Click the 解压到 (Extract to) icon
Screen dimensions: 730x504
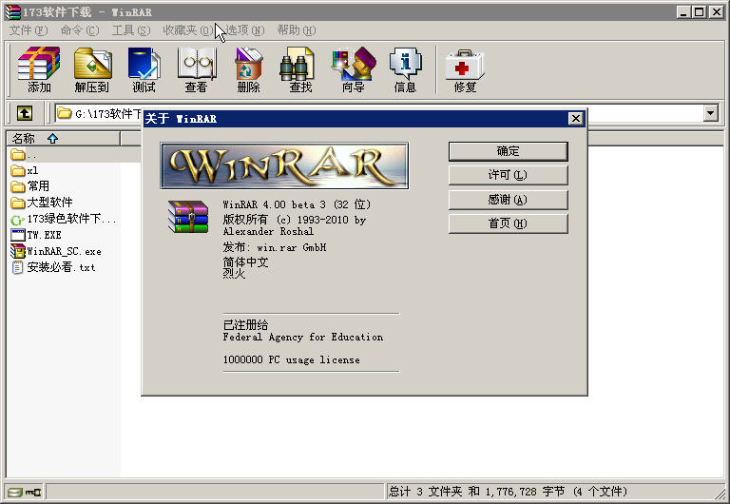coord(92,69)
